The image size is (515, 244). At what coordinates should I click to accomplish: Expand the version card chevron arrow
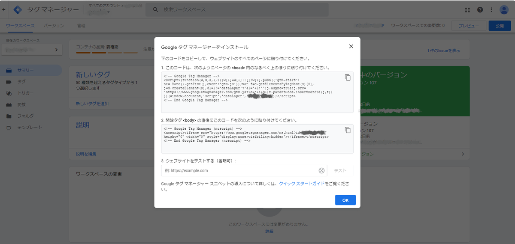[463, 154]
